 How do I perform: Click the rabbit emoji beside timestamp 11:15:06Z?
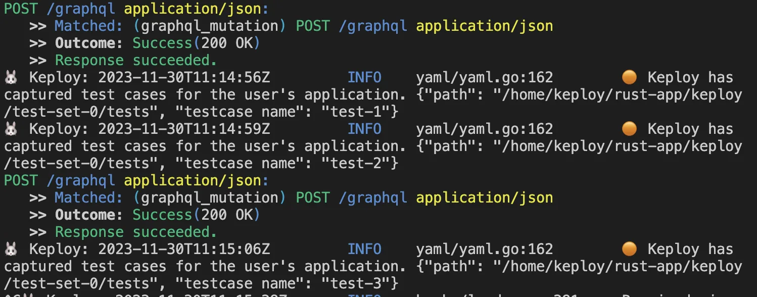pyautogui.click(x=11, y=250)
